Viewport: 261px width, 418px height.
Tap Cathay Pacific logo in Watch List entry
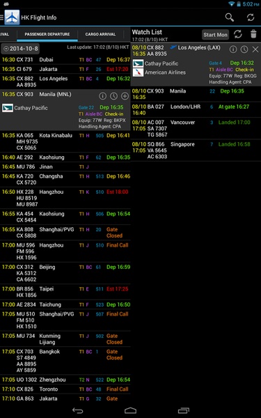138,63
